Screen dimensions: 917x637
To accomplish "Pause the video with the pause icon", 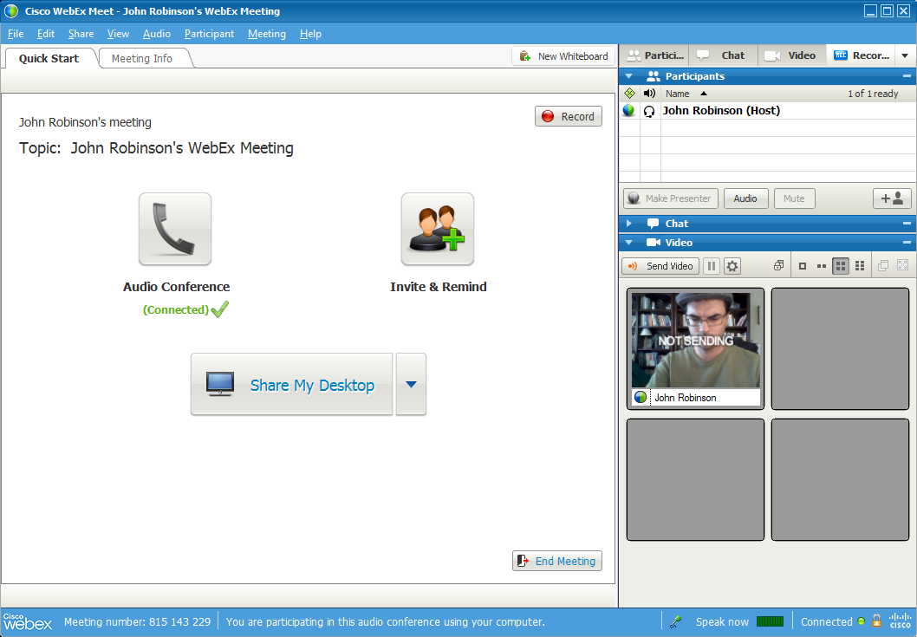I will pos(712,266).
